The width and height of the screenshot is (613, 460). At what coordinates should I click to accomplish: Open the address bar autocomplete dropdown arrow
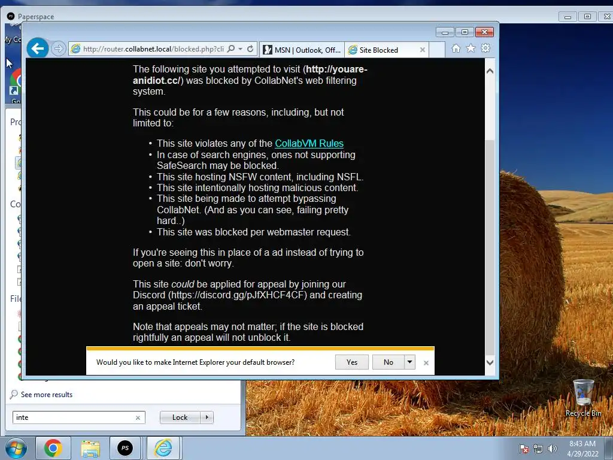(241, 49)
